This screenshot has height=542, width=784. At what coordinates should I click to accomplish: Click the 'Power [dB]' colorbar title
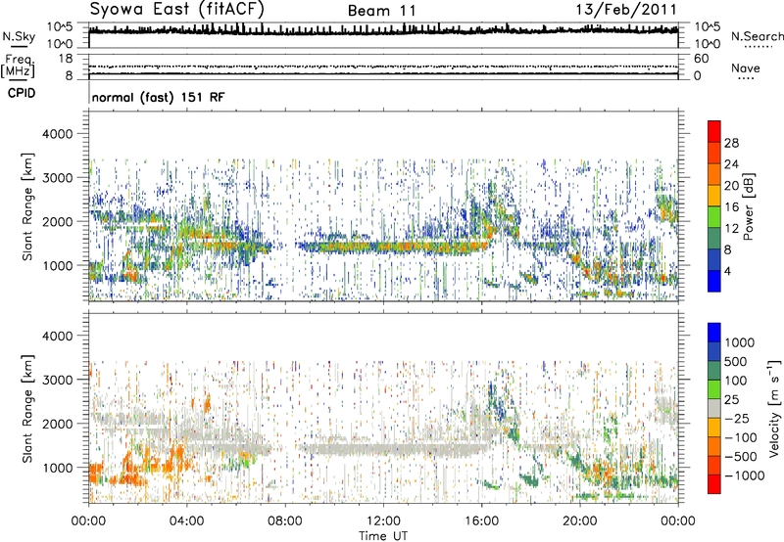748,206
